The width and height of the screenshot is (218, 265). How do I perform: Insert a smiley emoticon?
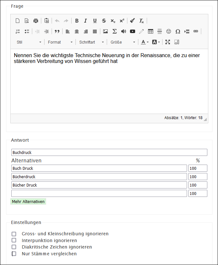pos(169,31)
